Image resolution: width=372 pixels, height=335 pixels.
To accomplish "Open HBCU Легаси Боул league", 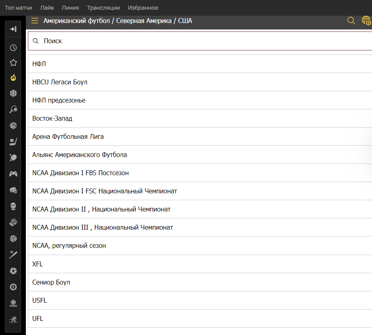I will [x=200, y=82].
